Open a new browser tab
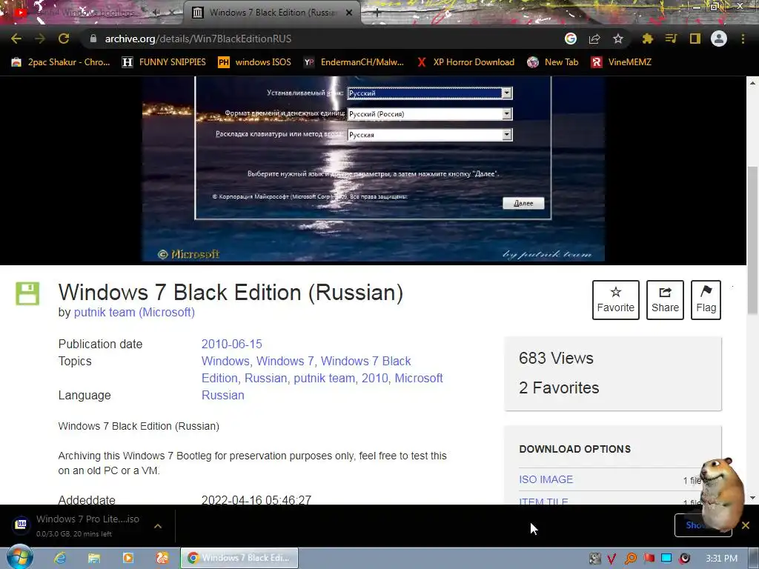Viewport: 759px width, 569px height. (x=377, y=13)
